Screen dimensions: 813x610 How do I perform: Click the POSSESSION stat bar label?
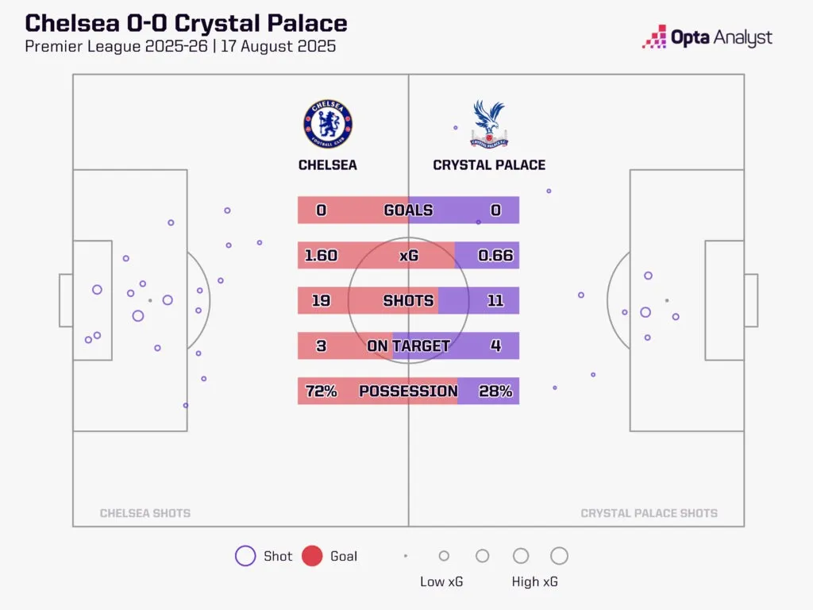tap(408, 392)
